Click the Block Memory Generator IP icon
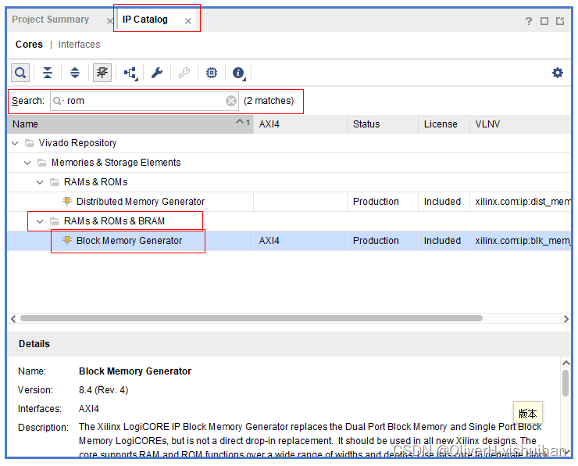This screenshot has height=466, width=578. click(67, 240)
